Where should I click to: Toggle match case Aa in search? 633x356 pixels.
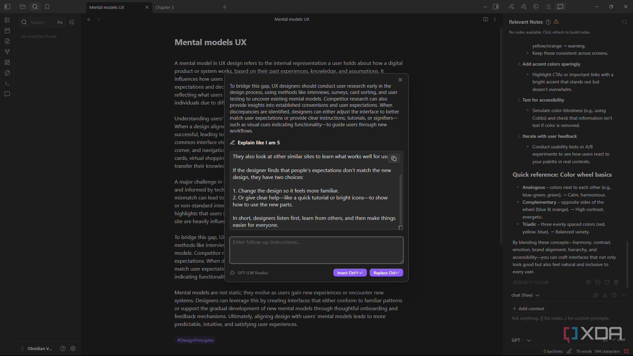tap(60, 22)
